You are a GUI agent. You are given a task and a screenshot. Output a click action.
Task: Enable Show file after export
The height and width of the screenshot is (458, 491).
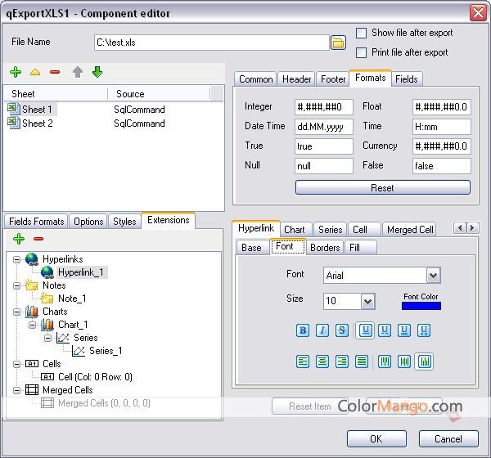362,34
